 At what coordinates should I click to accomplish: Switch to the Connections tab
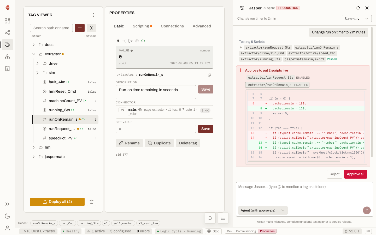[172, 26]
